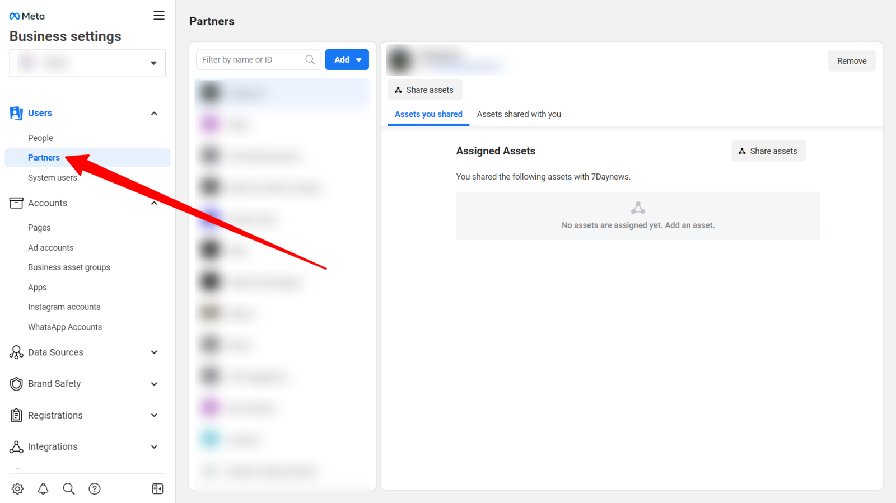Open settings gear icon in bottom bar
This screenshot has height=503, width=896.
point(17,488)
